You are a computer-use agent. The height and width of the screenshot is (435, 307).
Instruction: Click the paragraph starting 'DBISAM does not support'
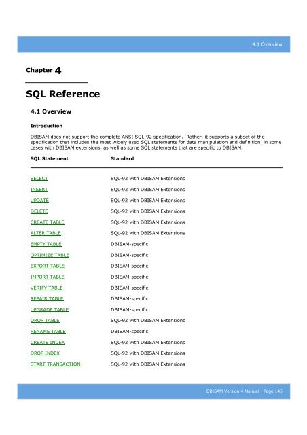click(156, 142)
